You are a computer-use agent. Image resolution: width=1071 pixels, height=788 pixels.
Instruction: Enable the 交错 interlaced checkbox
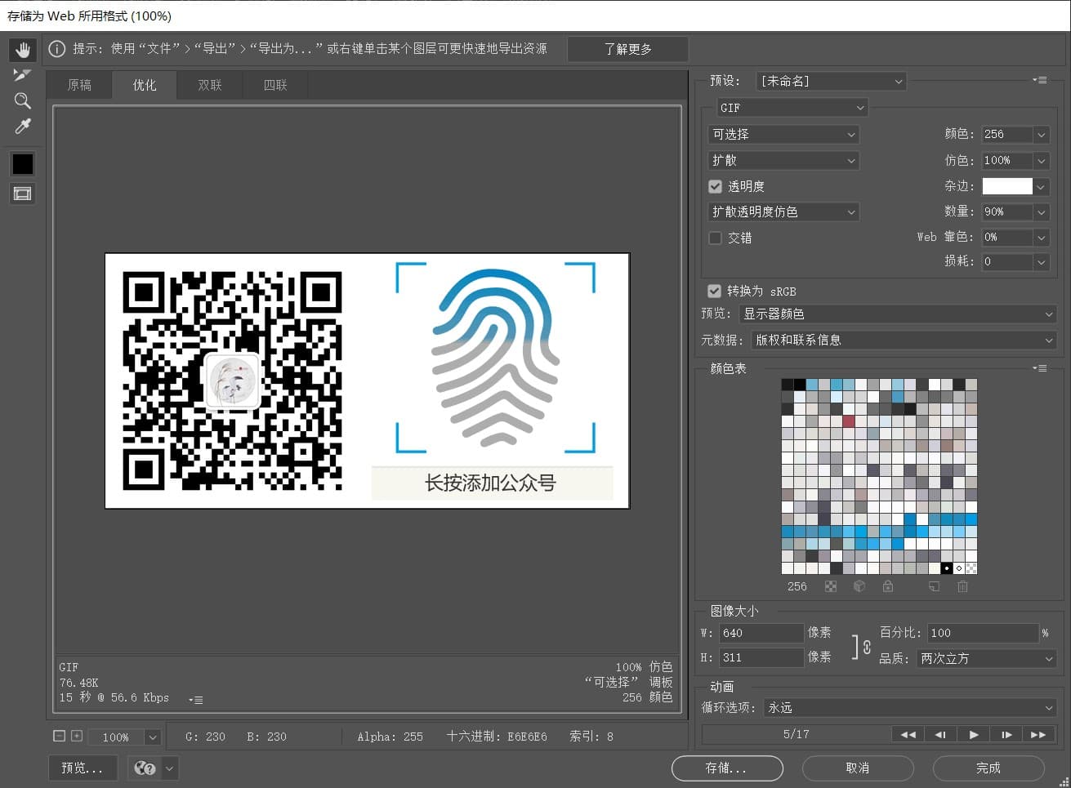tap(716, 238)
